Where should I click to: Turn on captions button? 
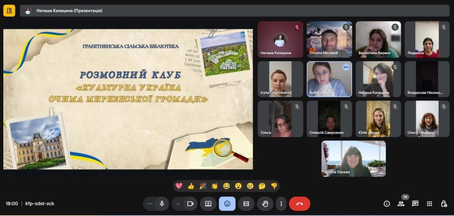(246, 204)
